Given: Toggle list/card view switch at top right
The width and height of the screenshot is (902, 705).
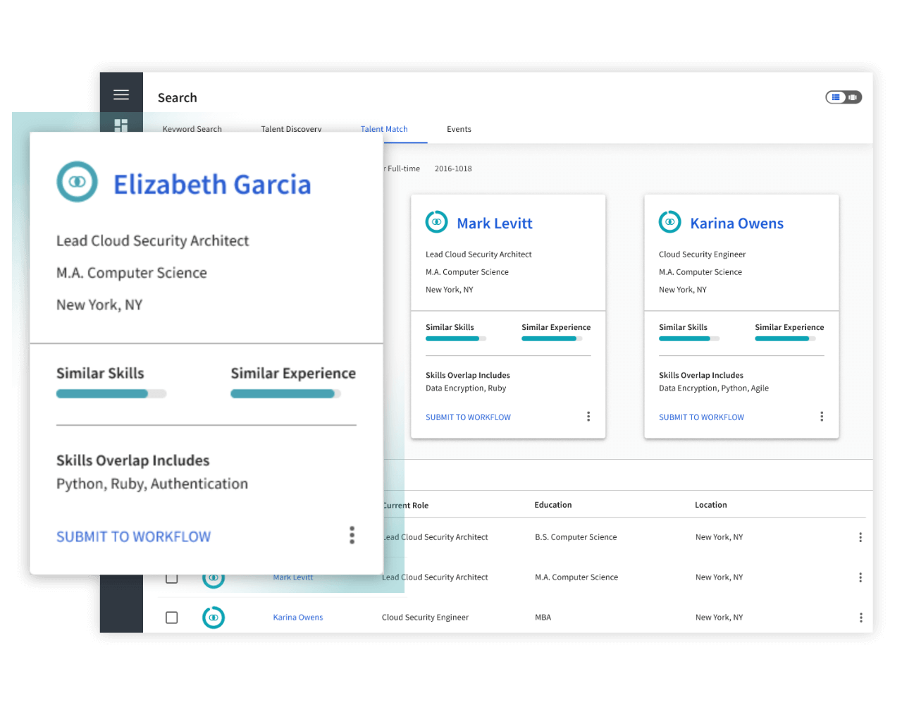Looking at the screenshot, I should point(844,97).
